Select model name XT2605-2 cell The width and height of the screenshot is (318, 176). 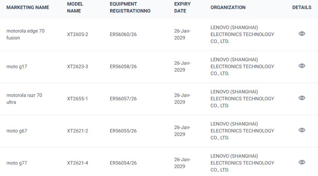click(78, 34)
